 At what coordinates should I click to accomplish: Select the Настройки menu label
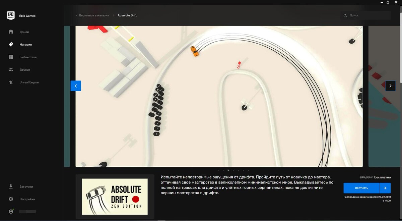pyautogui.click(x=27, y=199)
